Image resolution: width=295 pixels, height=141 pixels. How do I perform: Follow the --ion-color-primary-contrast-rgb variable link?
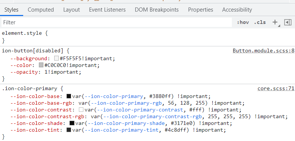(153, 117)
